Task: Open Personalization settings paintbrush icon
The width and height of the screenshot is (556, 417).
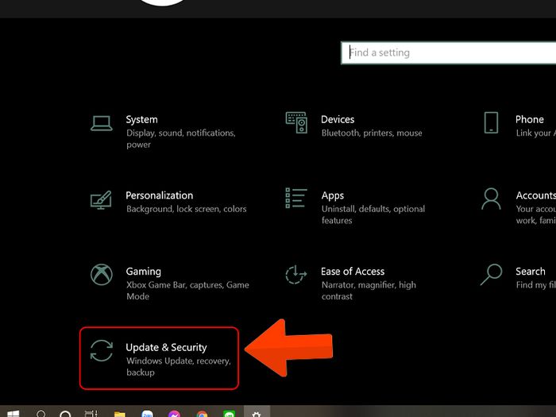Action: click(101, 199)
